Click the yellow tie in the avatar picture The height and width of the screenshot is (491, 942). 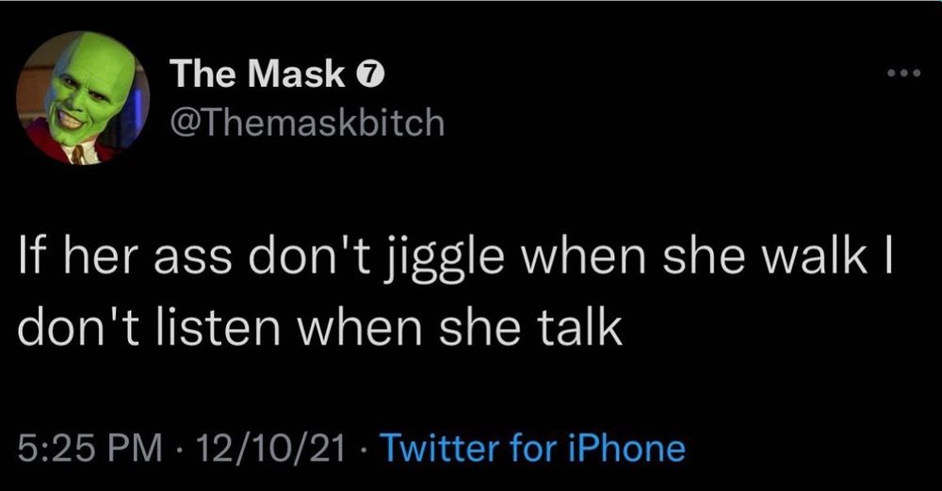click(77, 155)
